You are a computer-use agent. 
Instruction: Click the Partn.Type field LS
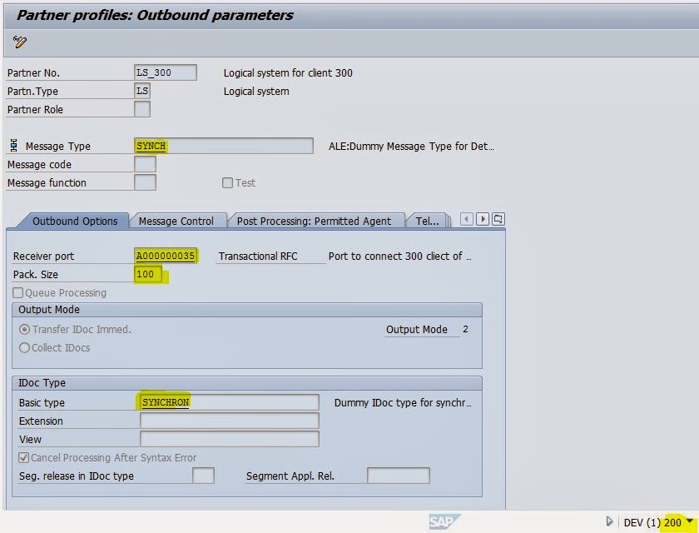142,91
